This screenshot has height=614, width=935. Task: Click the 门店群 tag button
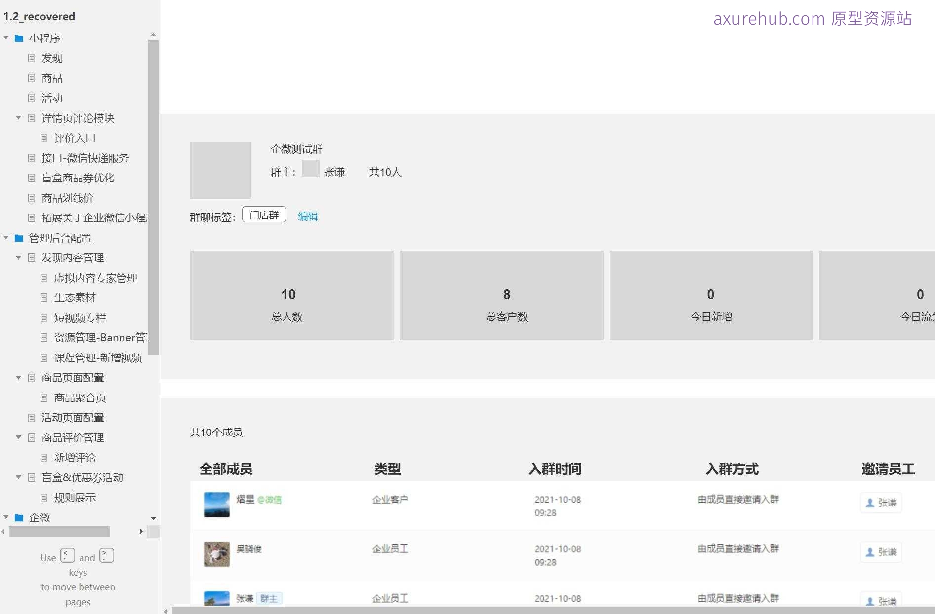coord(264,214)
